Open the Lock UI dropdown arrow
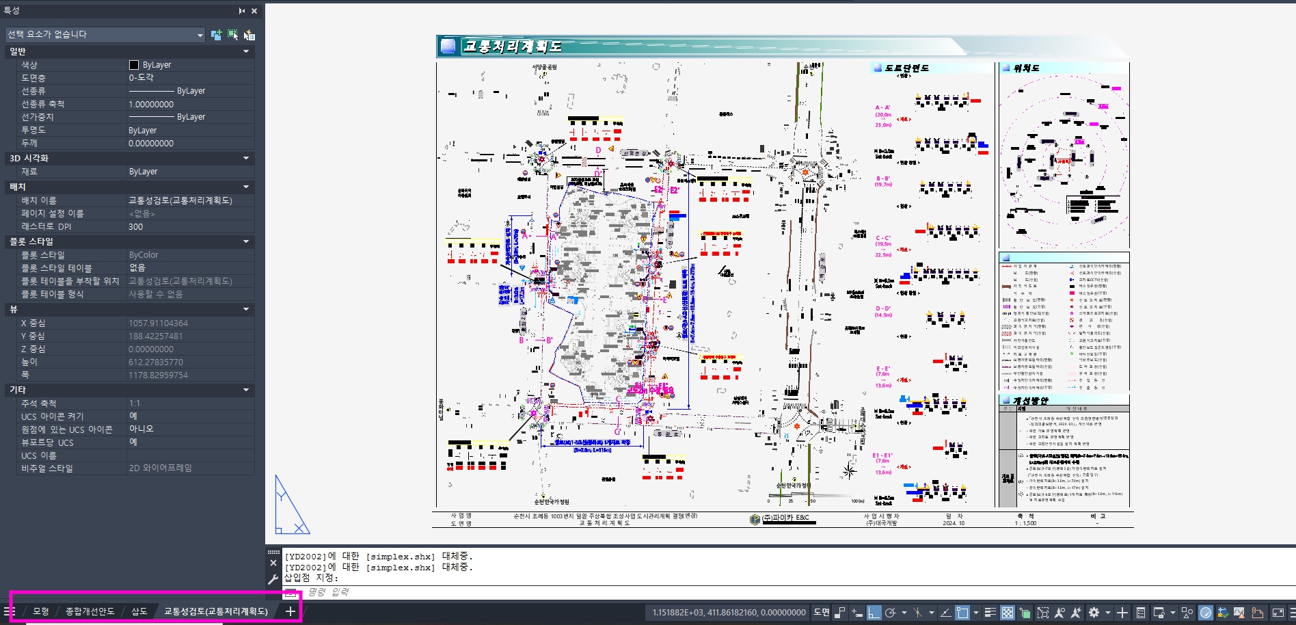The height and width of the screenshot is (625, 1296). pos(1172,613)
